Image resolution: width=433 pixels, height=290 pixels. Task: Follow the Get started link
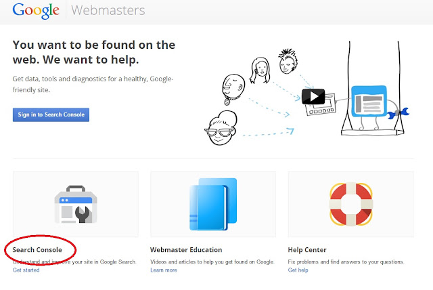tap(26, 270)
